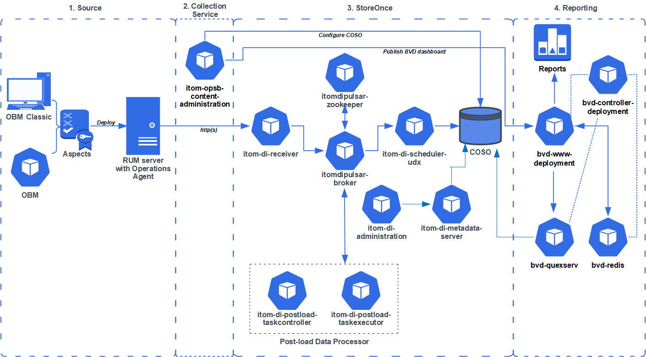
Task: Click the 'itom-di-administration' text label
Action: tap(381, 232)
